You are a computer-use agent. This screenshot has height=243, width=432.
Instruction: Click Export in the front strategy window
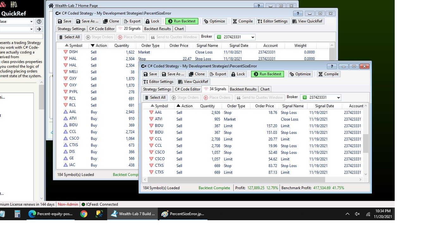(218, 74)
